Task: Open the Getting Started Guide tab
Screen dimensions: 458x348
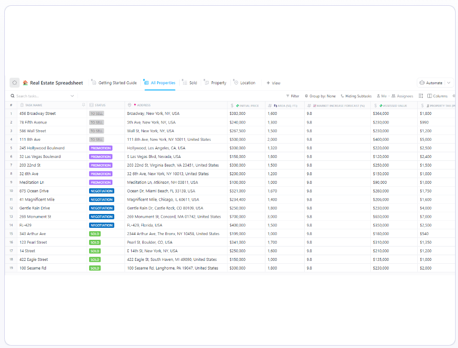Action: [114, 83]
